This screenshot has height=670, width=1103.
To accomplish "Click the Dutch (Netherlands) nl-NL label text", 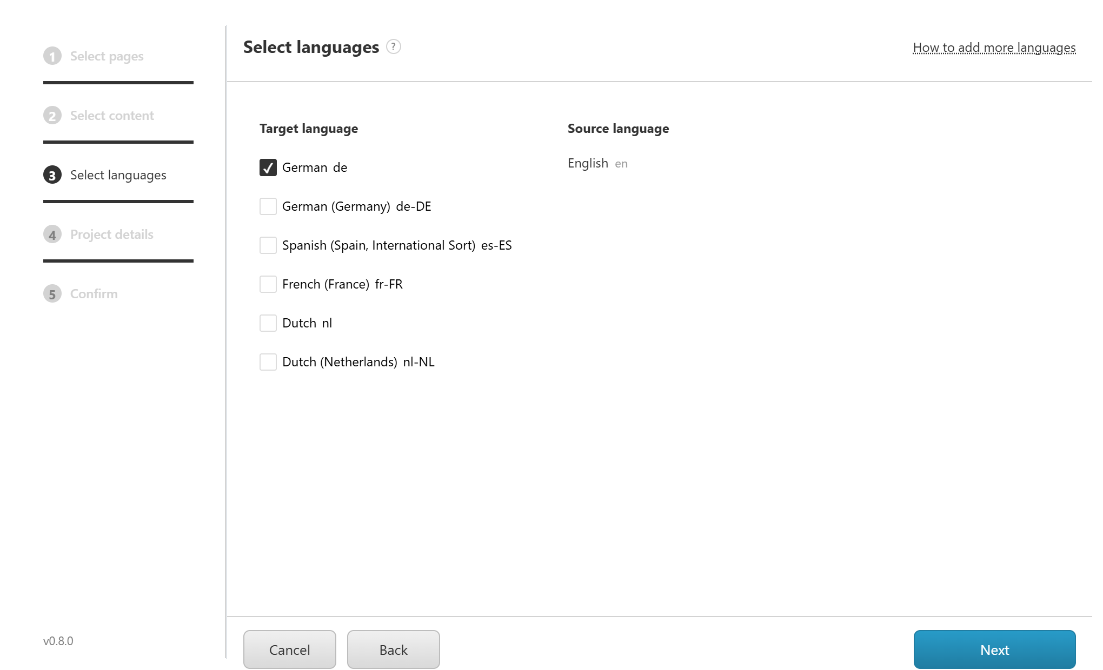I will pyautogui.click(x=358, y=362).
